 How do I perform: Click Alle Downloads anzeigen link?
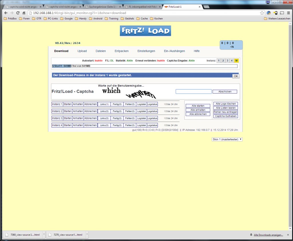click(268, 235)
